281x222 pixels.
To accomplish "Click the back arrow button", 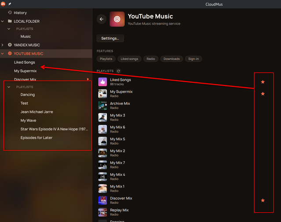I will pyautogui.click(x=102, y=19).
